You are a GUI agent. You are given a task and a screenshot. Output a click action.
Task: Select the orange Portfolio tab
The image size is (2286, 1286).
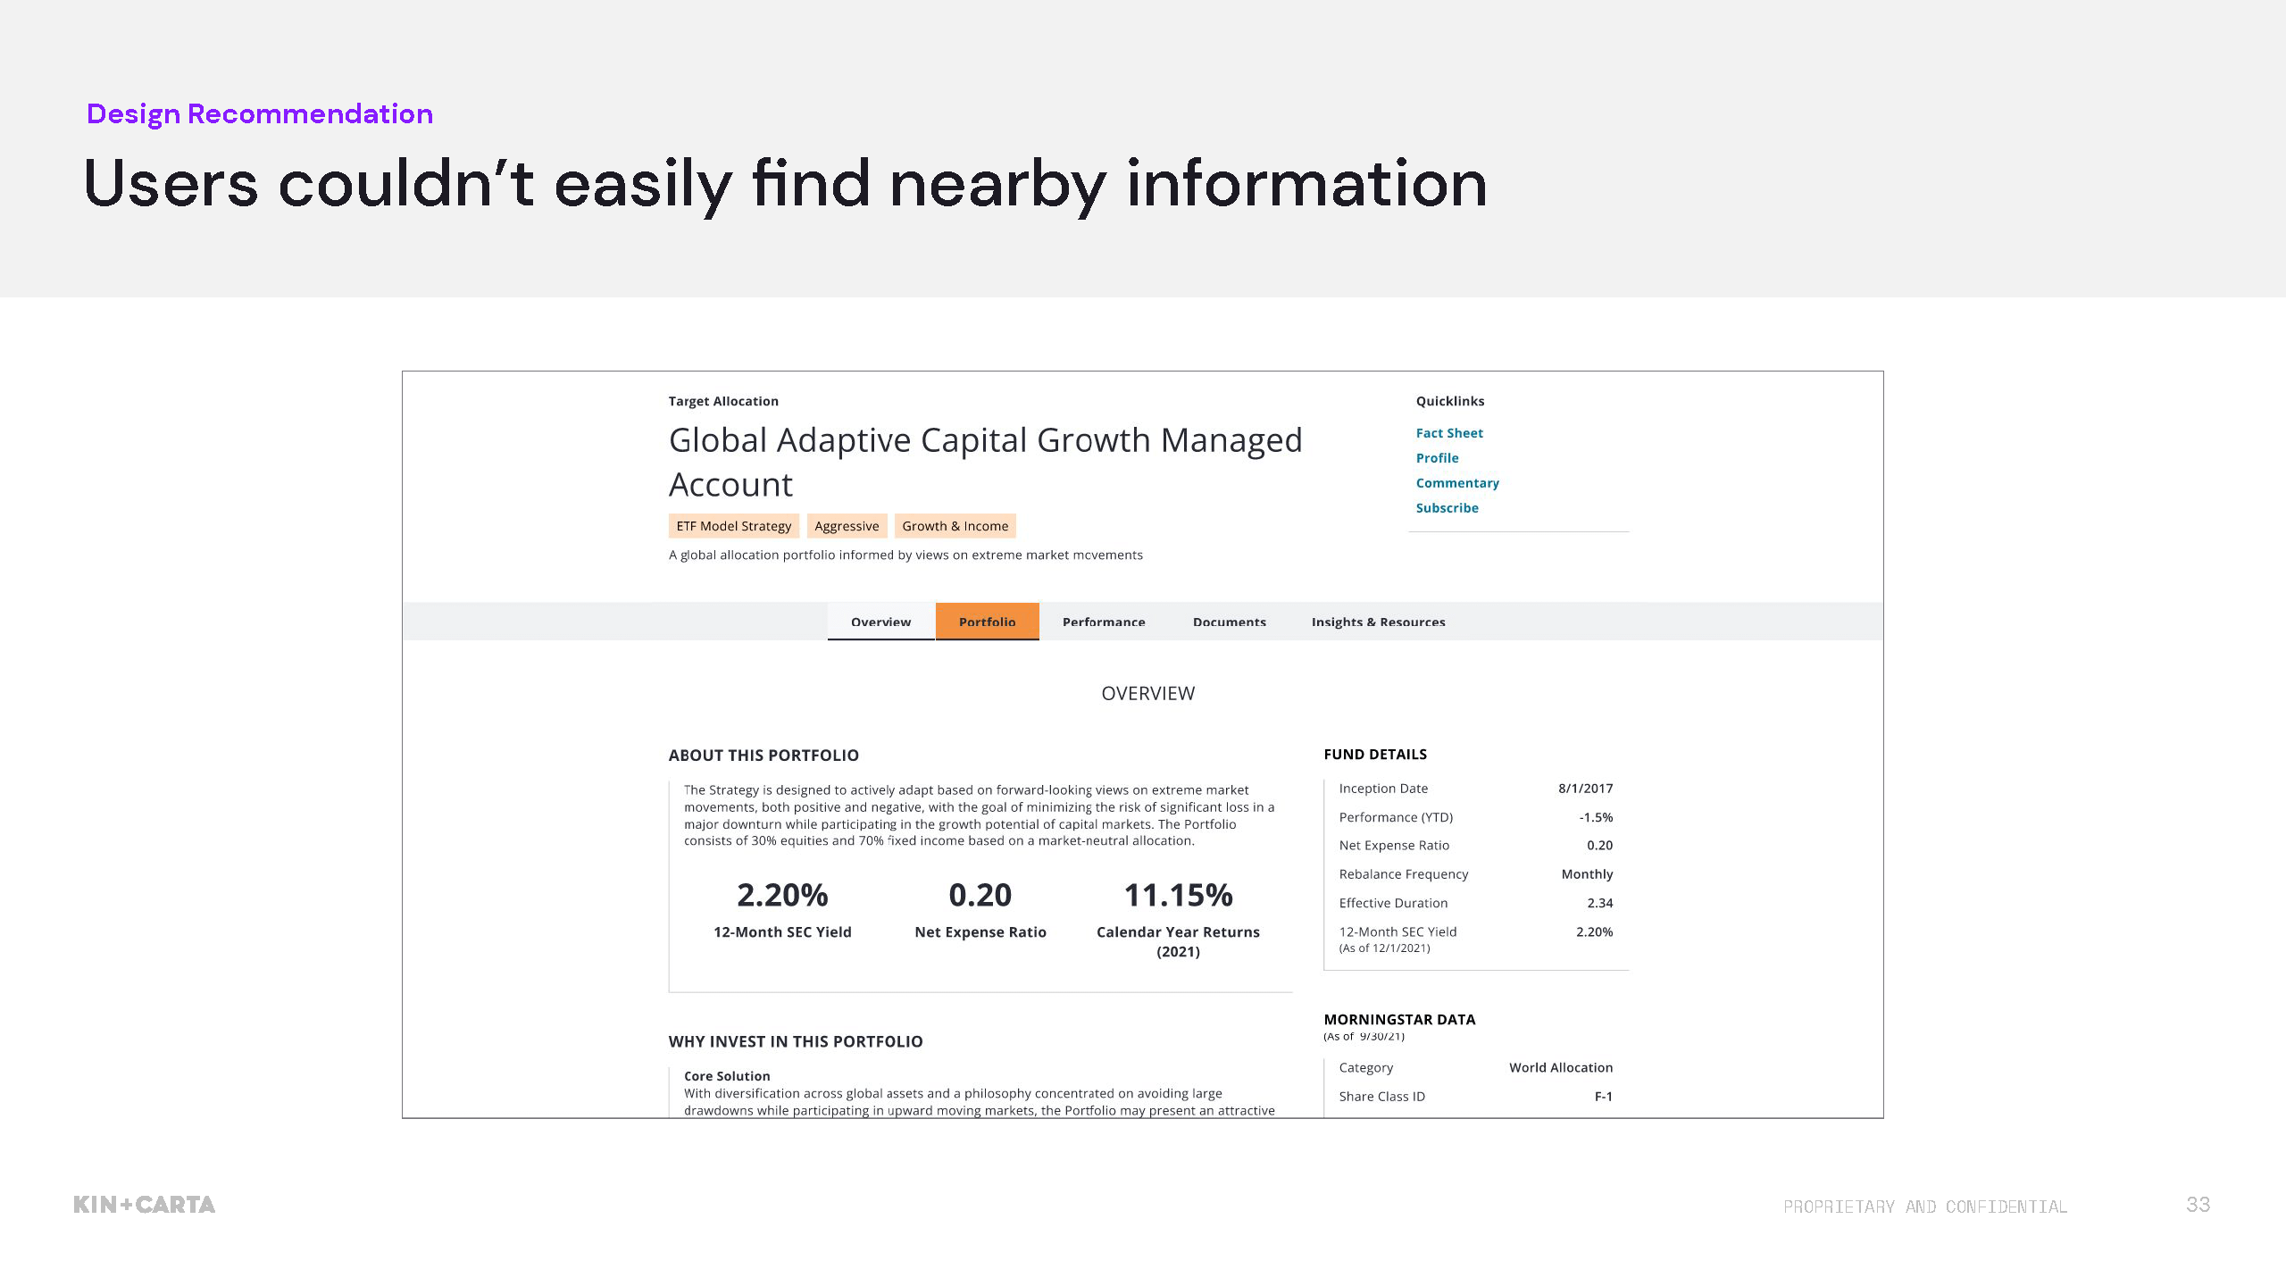click(987, 622)
